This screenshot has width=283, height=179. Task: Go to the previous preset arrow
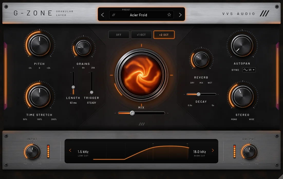[102, 15]
